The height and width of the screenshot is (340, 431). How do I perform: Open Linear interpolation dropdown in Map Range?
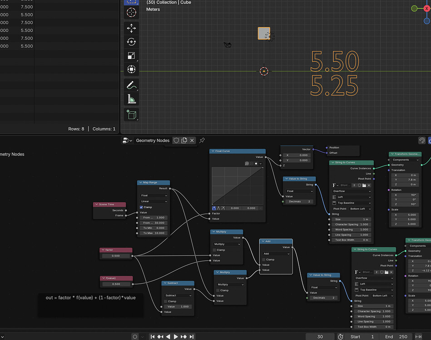154,201
